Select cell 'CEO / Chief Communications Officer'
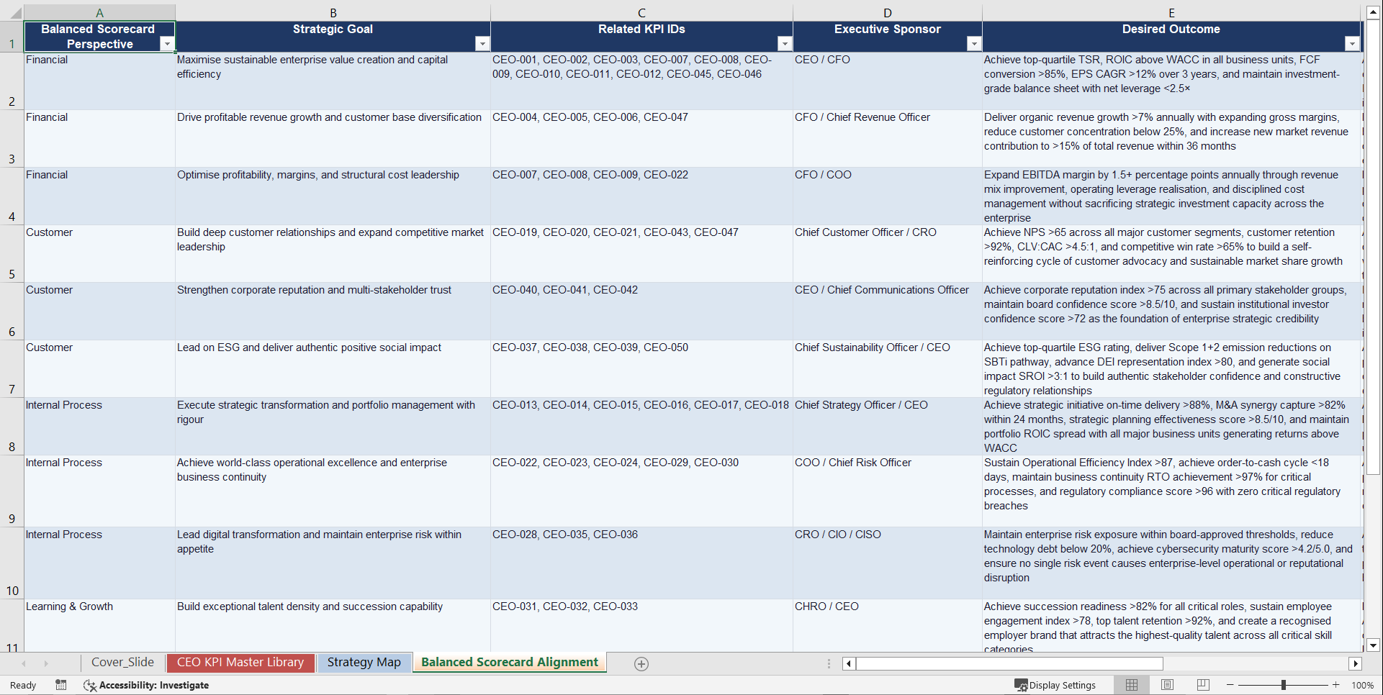This screenshot has height=695, width=1383. click(x=887, y=311)
